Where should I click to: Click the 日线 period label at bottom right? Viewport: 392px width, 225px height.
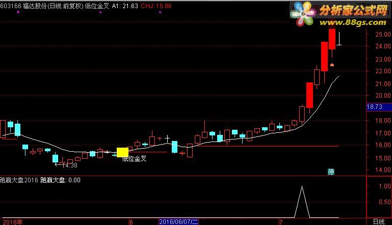(379, 222)
